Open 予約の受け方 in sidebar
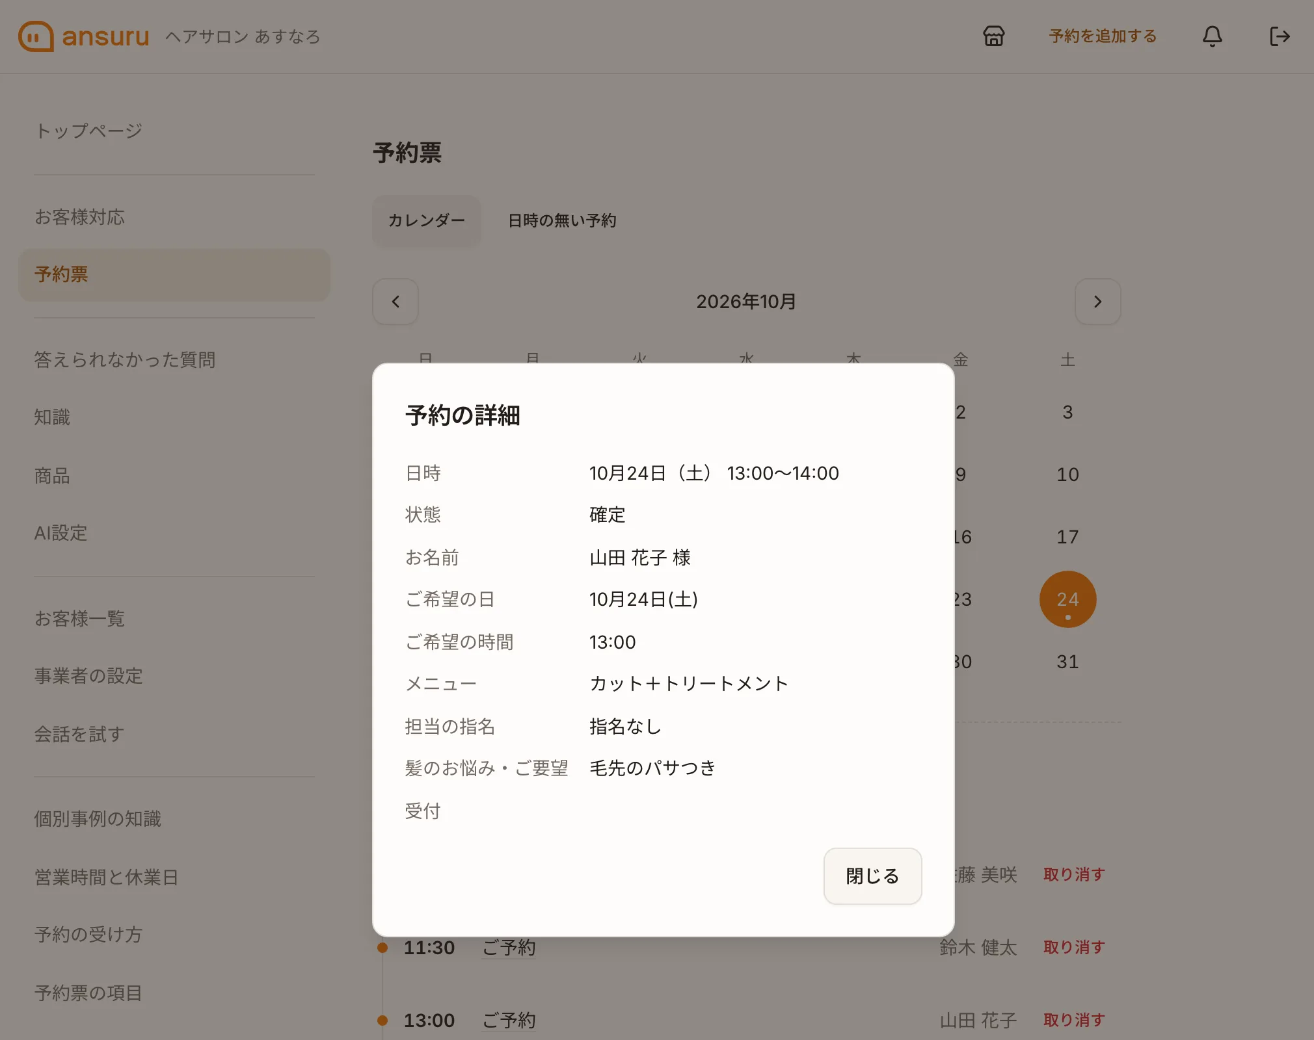This screenshot has height=1040, width=1314. pyautogui.click(x=88, y=935)
